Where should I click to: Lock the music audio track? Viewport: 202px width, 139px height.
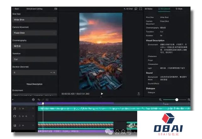coord(20,108)
